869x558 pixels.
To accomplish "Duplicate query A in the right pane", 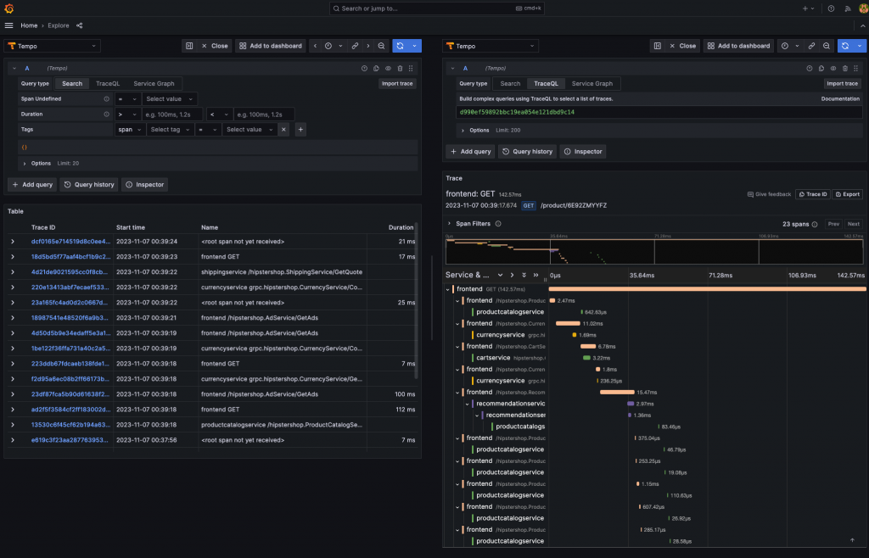I will tap(821, 69).
